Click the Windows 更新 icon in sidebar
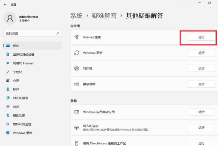This screenshot has width=218, height=146. [x=8, y=133]
